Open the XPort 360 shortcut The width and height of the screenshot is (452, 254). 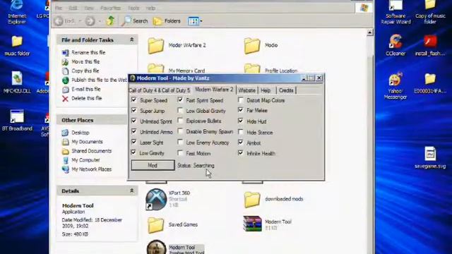[x=168, y=199]
